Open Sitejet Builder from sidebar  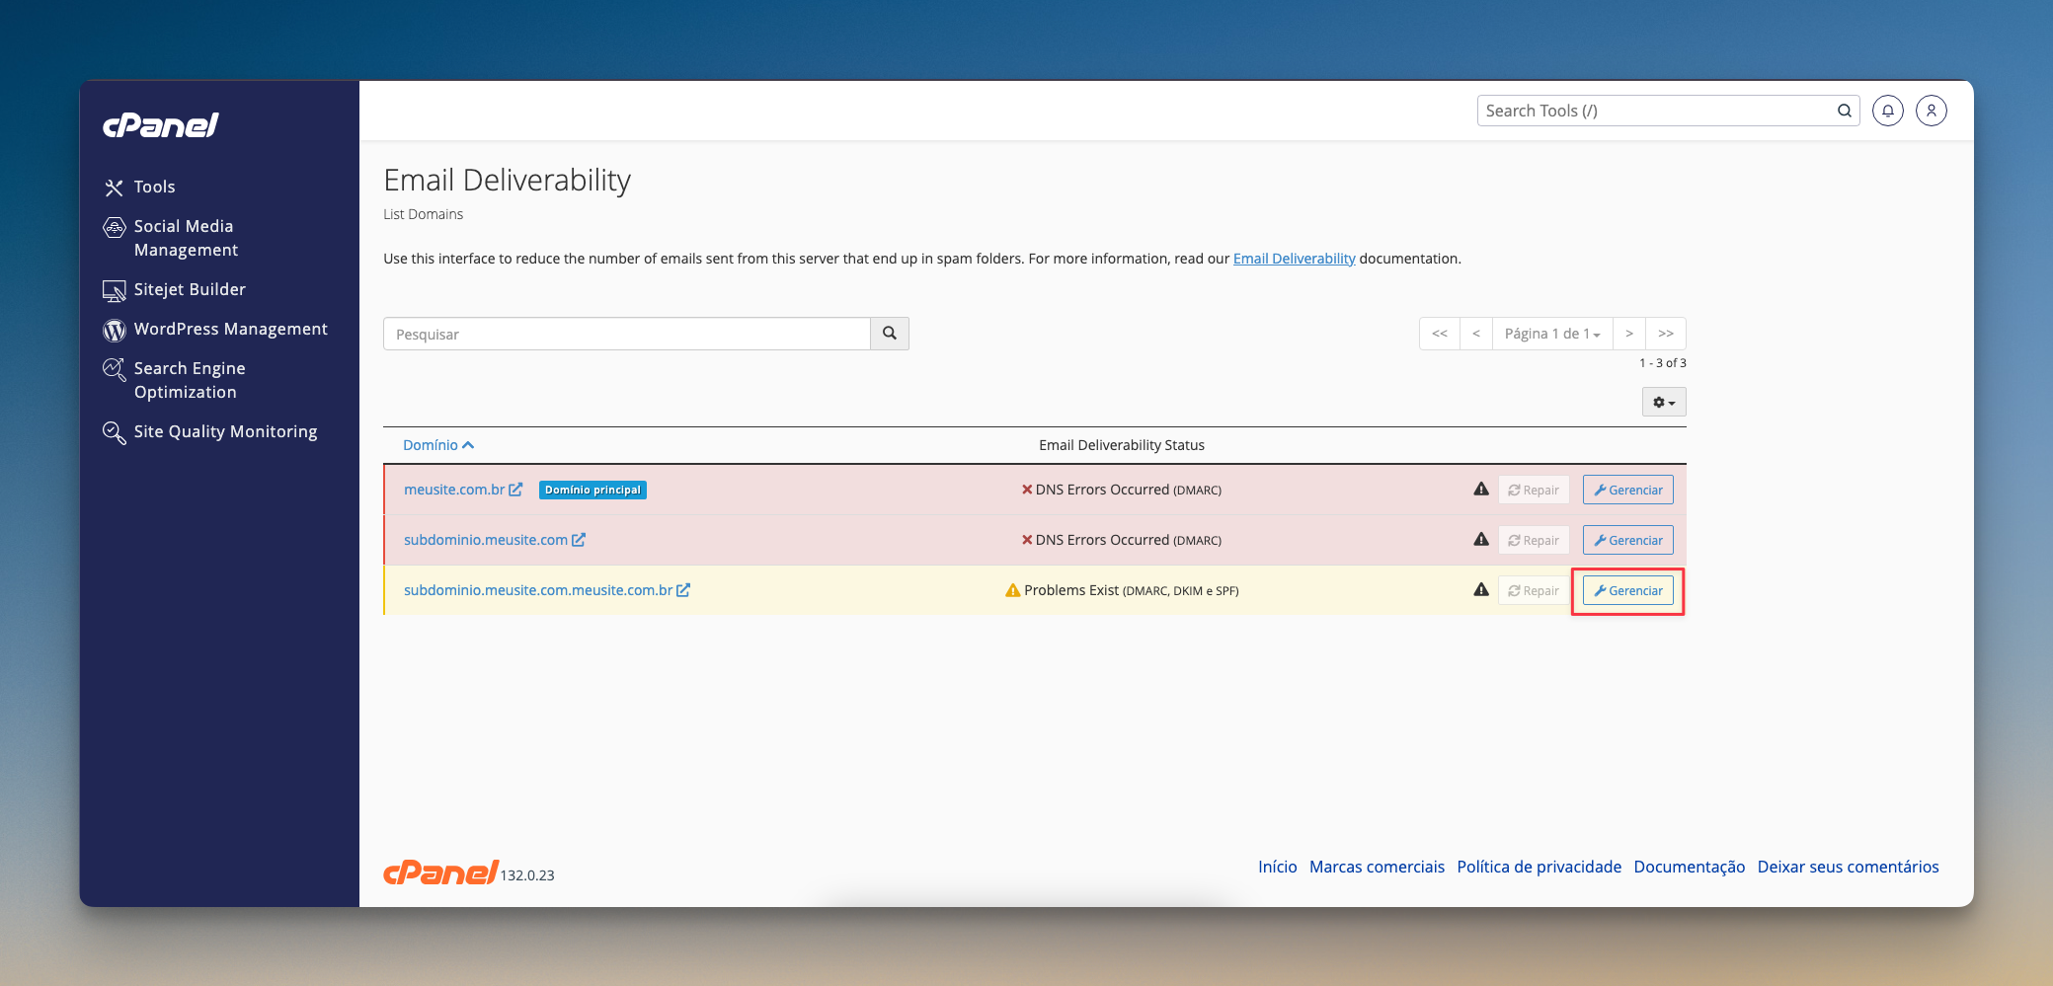(189, 289)
